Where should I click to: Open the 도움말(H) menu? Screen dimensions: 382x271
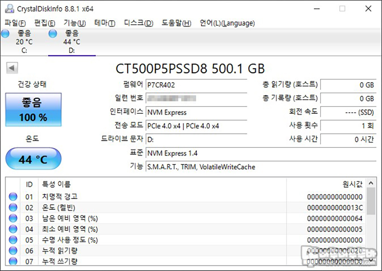click(x=177, y=23)
